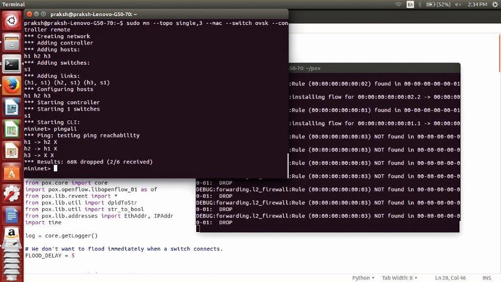Viewport: 501px width, 282px height.
Task: Open System Settings wrench-gear launcher icon
Action: tap(12, 194)
